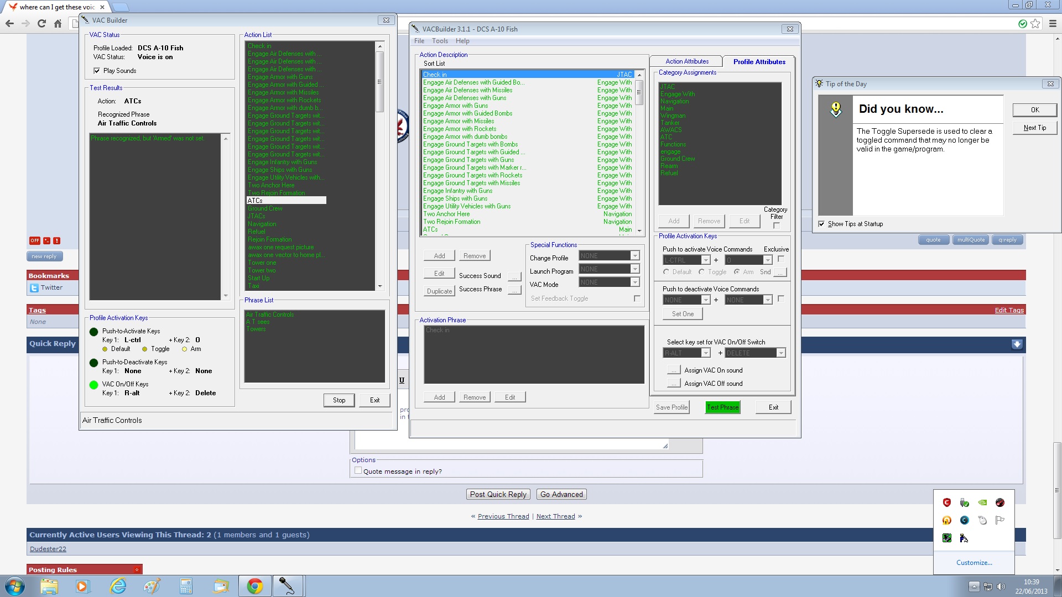Click the Quick Reply collapse arrow icon

tap(1017, 344)
